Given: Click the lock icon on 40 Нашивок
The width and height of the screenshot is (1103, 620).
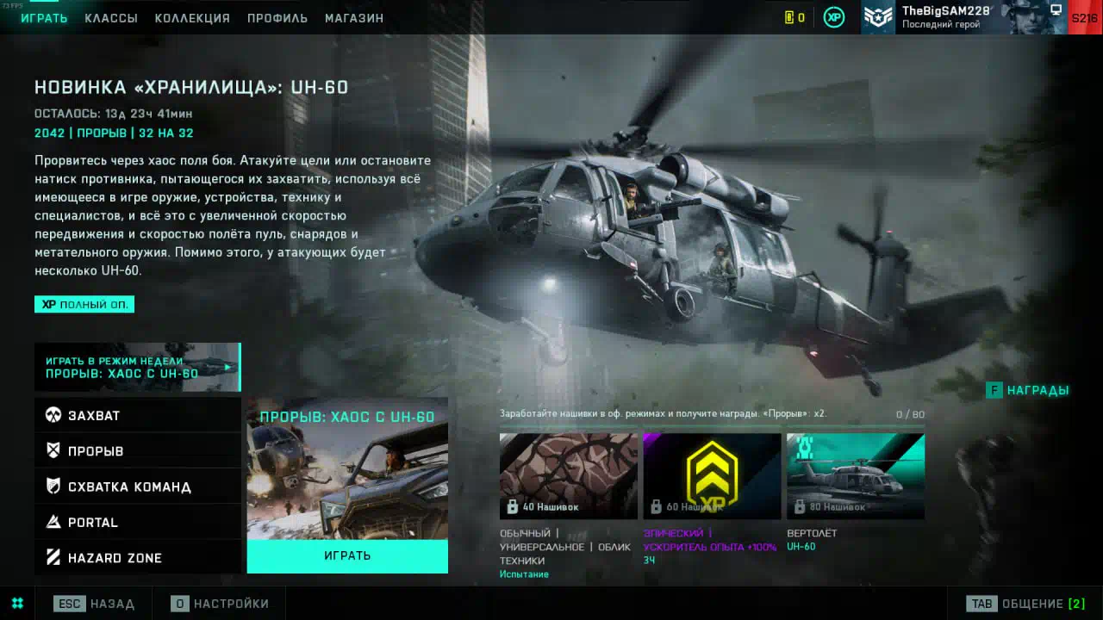Looking at the screenshot, I should (x=512, y=506).
